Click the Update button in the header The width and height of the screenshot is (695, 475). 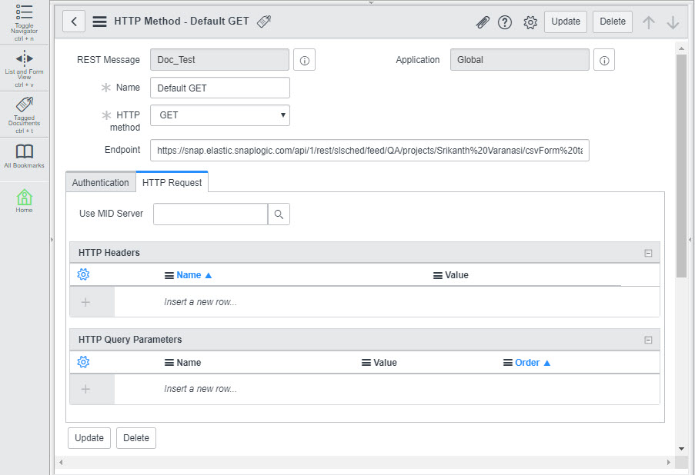[x=566, y=22]
